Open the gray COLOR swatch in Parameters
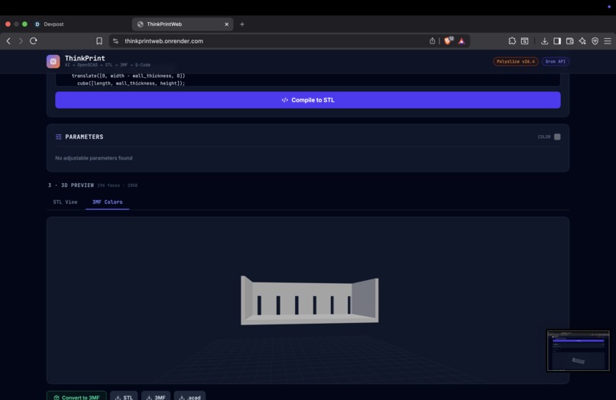The height and width of the screenshot is (400, 616). (x=557, y=137)
